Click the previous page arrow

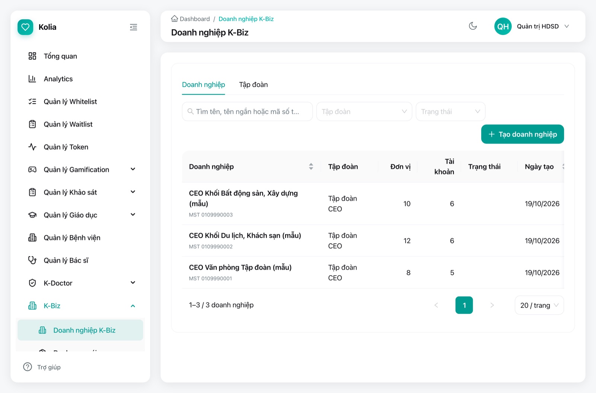[x=436, y=305]
